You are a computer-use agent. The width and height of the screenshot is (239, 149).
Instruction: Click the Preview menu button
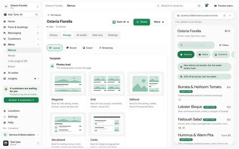click(223, 6)
